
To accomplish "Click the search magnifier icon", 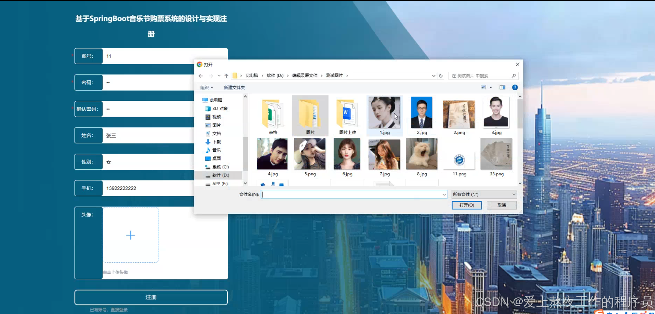I will pos(514,76).
